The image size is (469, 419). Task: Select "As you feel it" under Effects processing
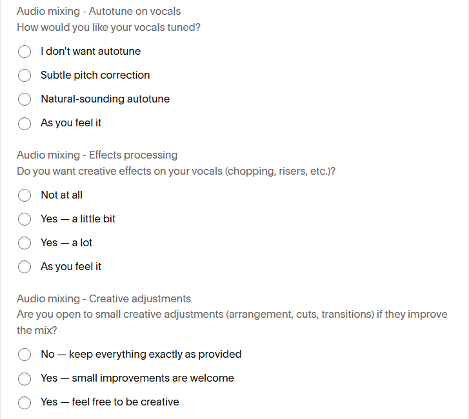(x=25, y=267)
